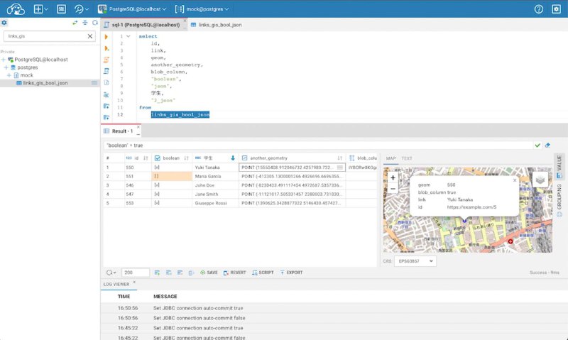Open the help menu
Screen dimensions: 568x340
pyautogui.click(x=539, y=9)
